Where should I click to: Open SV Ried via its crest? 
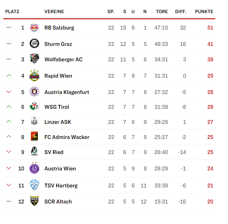tap(34, 151)
